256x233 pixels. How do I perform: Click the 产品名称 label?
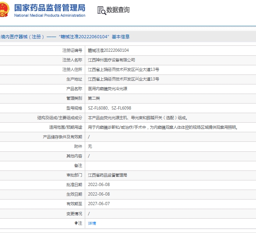(74, 89)
